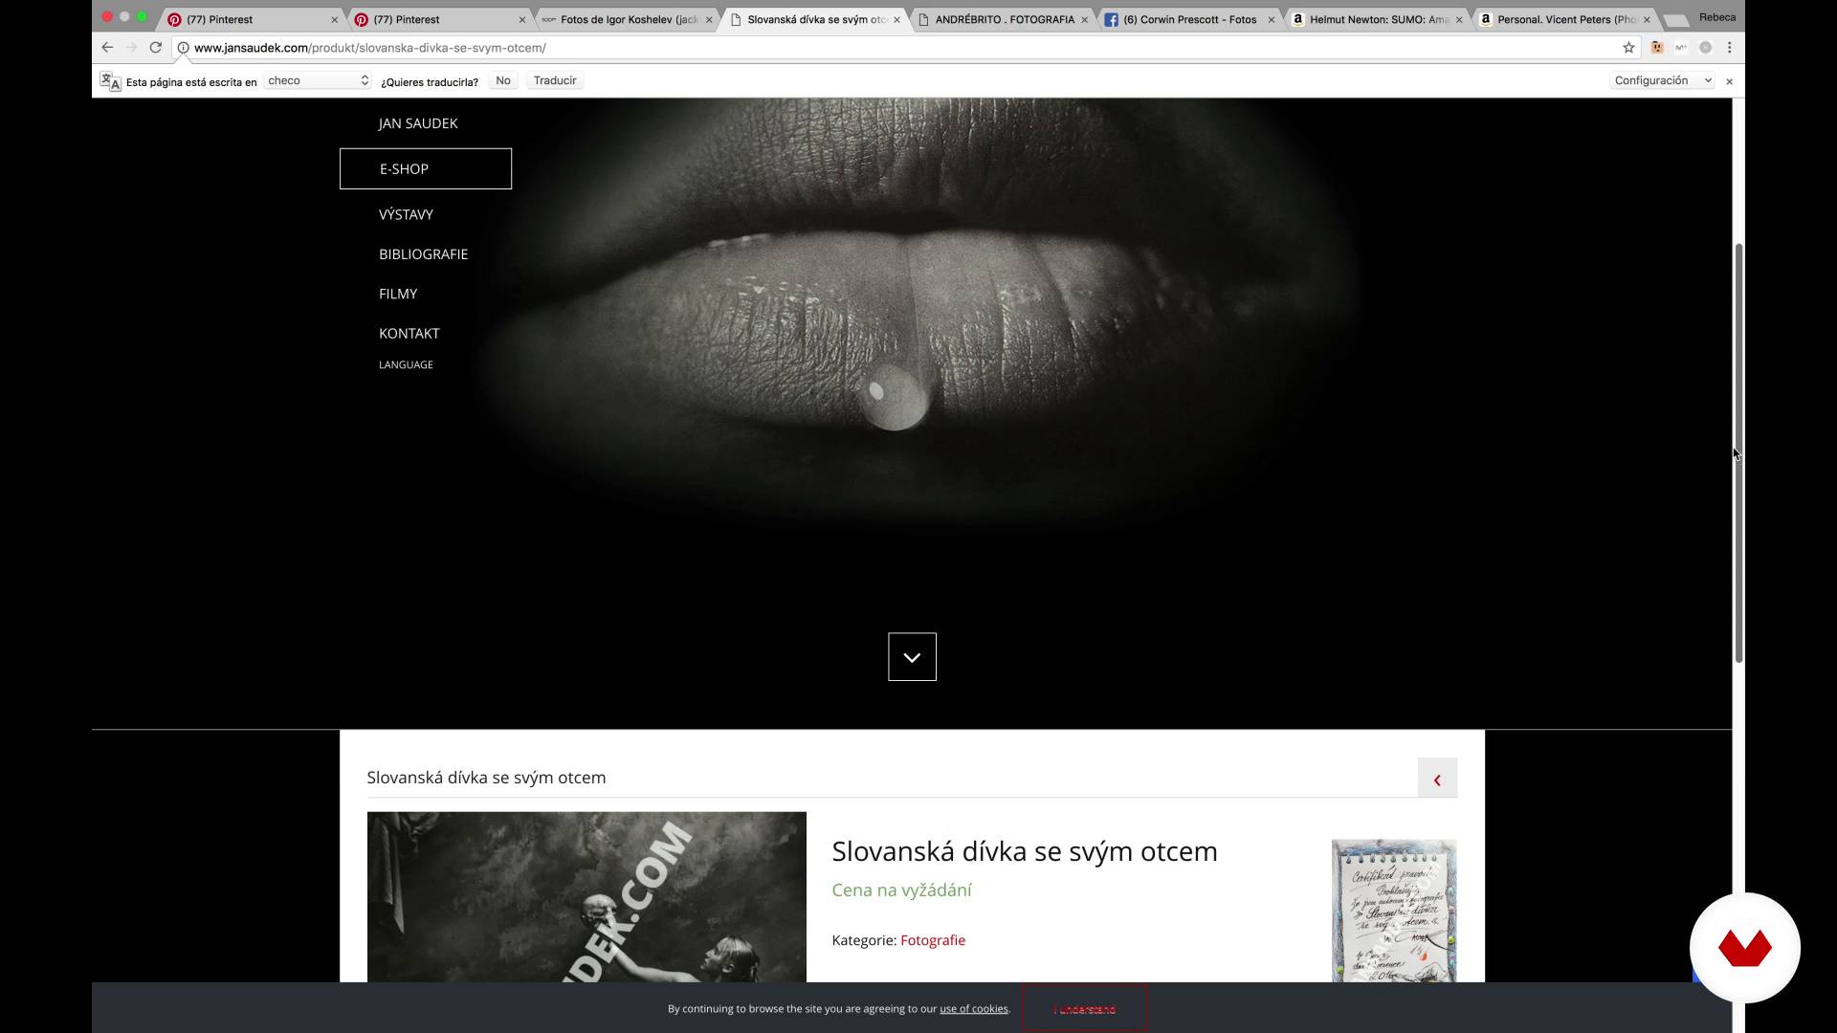Image resolution: width=1837 pixels, height=1033 pixels.
Task: Click the red chevron back button on product header
Action: [x=1437, y=779]
